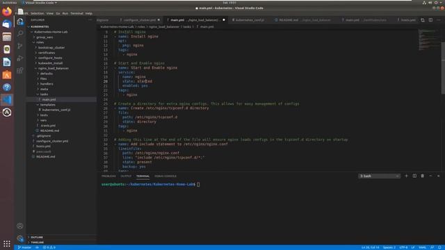Click the UTF-8 encoding in the status bar

(x=403, y=247)
